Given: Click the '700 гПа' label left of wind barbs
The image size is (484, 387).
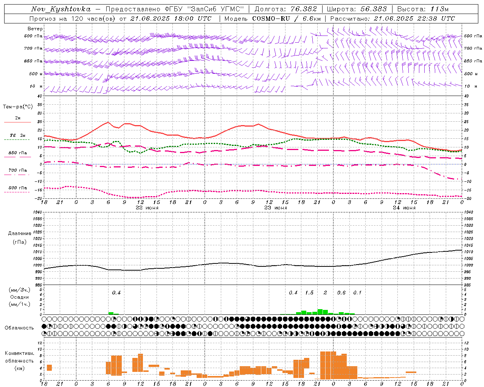Looking at the screenshot, I should 33,48.
